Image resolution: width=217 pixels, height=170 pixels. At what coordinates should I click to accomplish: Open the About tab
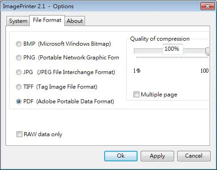click(75, 21)
